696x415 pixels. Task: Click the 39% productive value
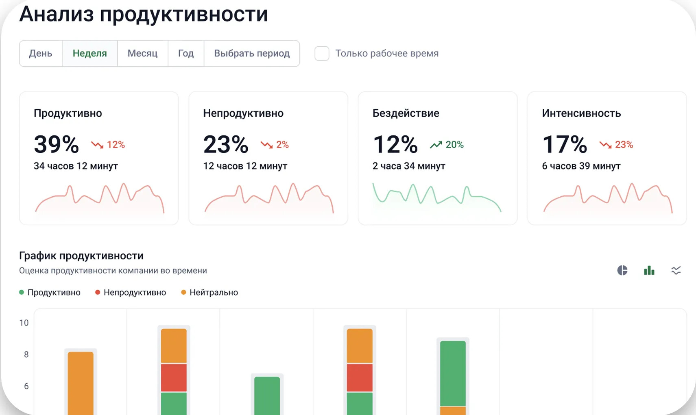[56, 144]
